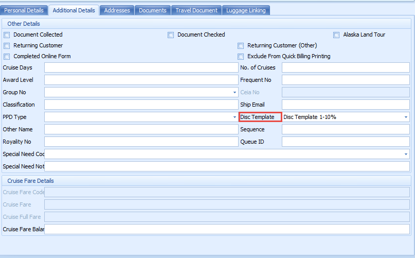Click the Award Level text box

(141, 80)
